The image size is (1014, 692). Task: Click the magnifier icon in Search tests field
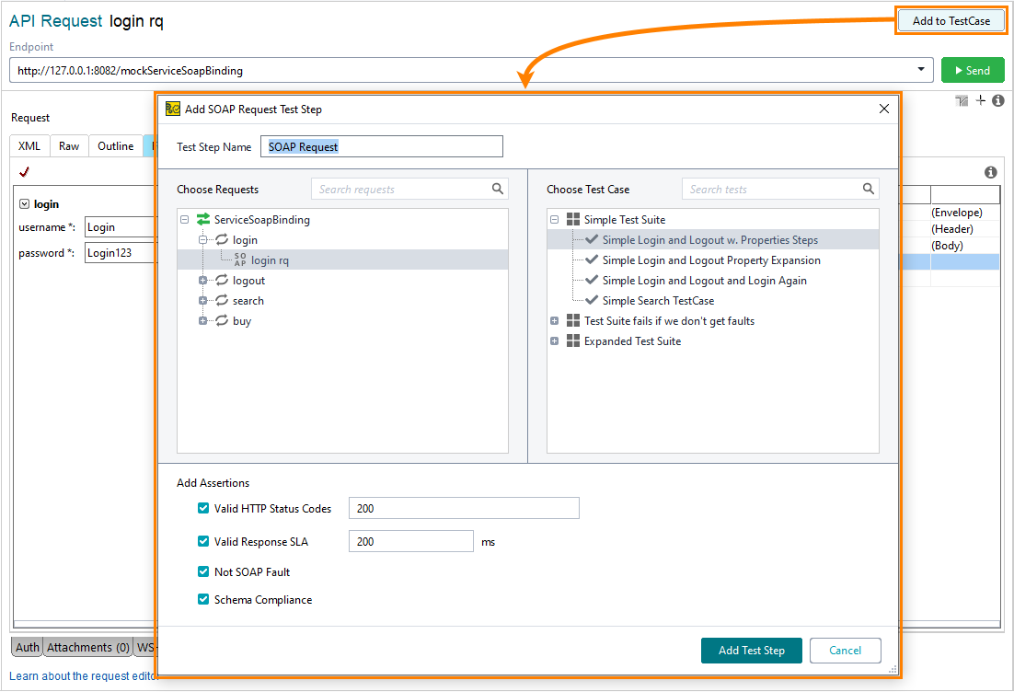(x=869, y=188)
